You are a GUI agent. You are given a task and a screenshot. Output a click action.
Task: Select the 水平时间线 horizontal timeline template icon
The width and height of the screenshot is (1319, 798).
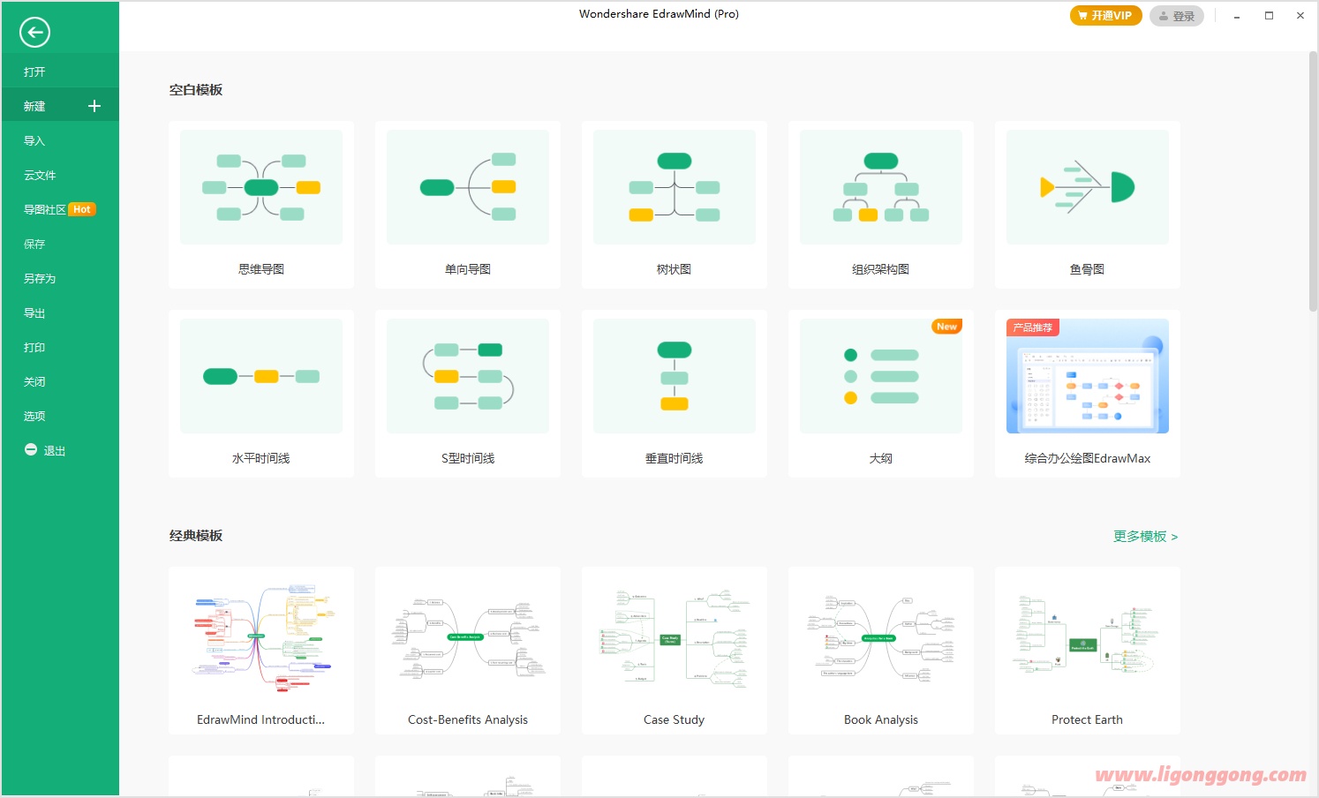(x=261, y=376)
